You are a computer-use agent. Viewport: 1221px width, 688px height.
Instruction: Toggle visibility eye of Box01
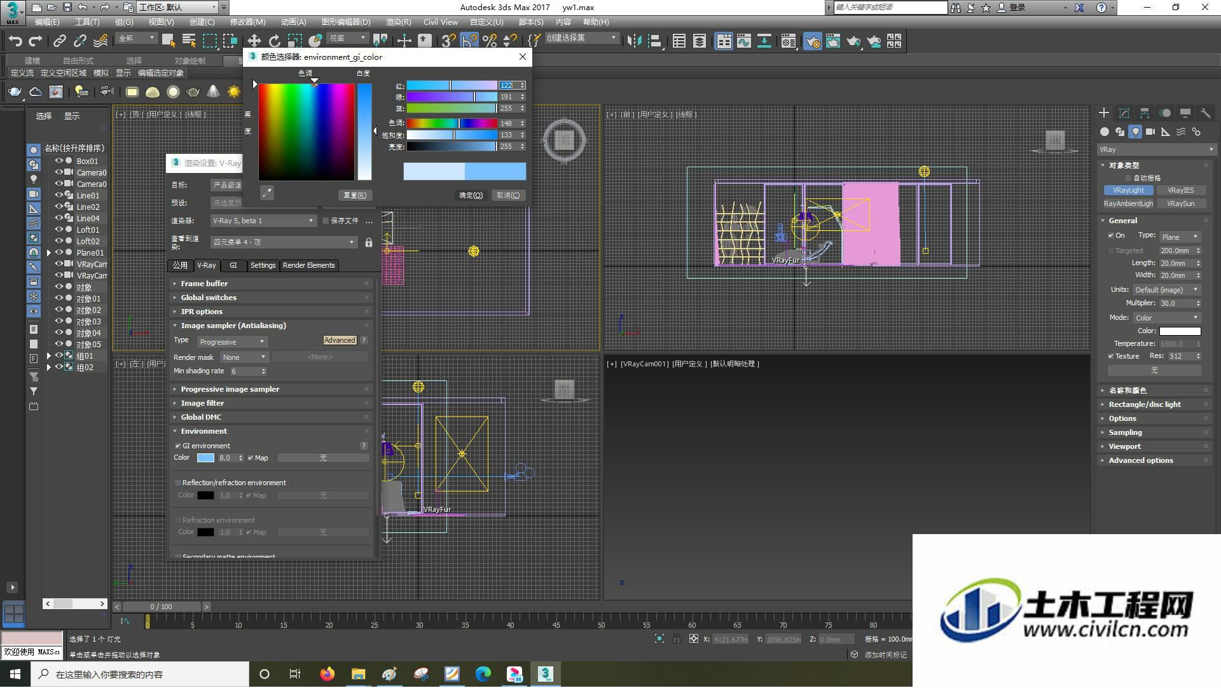point(59,161)
